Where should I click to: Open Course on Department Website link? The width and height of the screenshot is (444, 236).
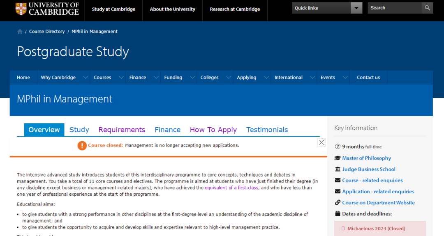click(378, 202)
